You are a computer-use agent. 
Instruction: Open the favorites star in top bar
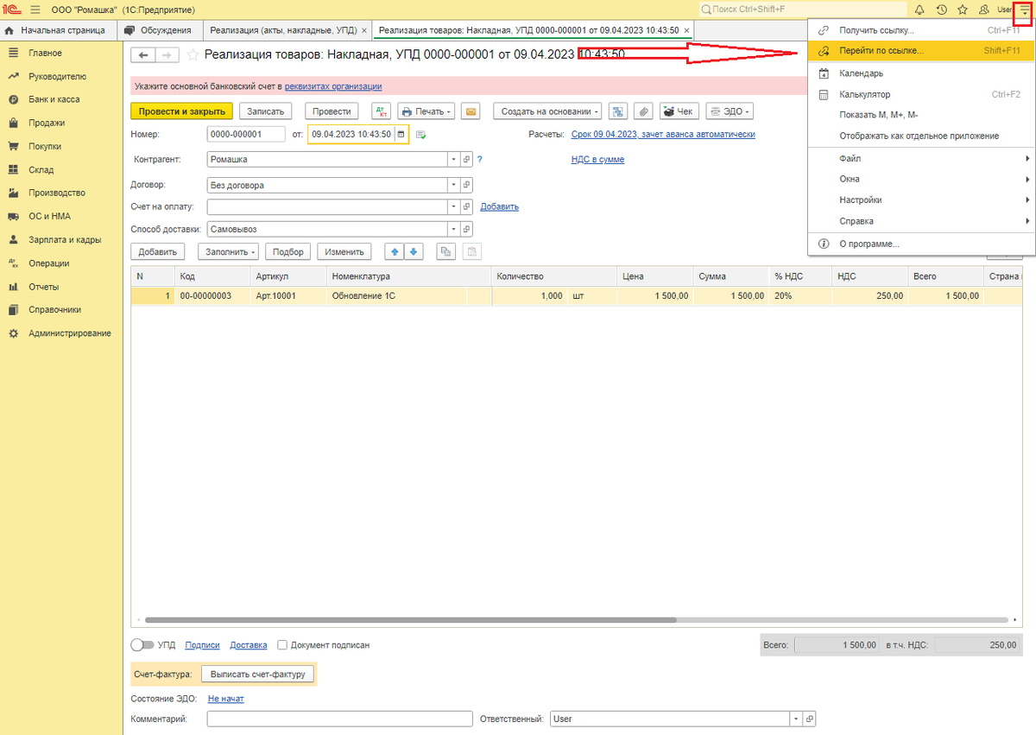point(962,10)
